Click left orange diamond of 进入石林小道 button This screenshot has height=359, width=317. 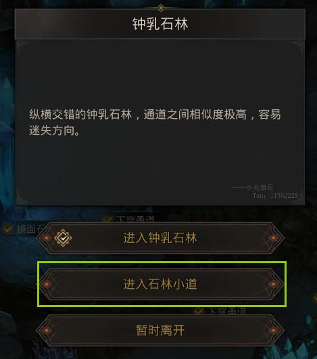(x=47, y=284)
